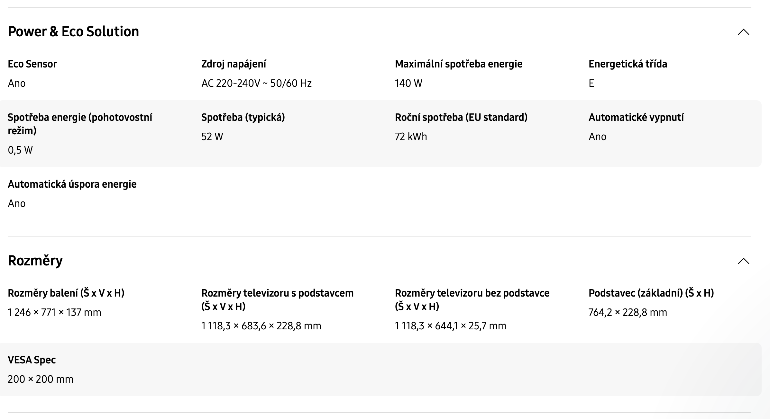Collapse the Rozměry section chevron
Screen dimensions: 770x419
pyautogui.click(x=743, y=261)
